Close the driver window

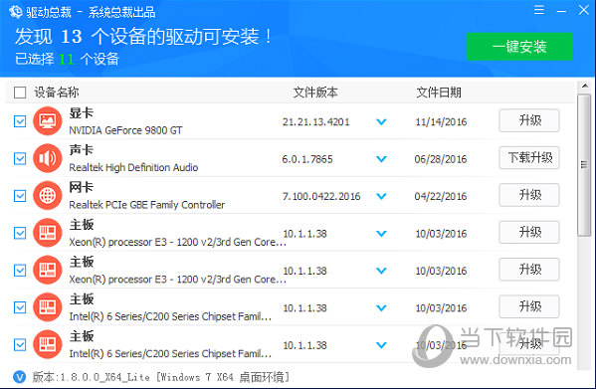click(583, 10)
